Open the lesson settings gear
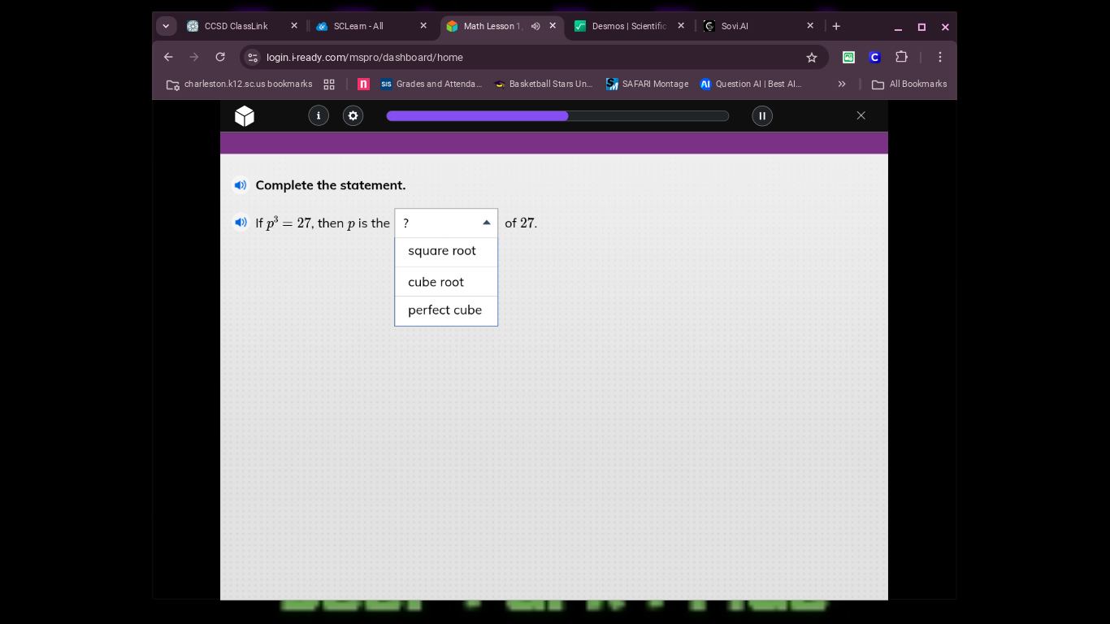This screenshot has width=1110, height=624. pos(353,116)
